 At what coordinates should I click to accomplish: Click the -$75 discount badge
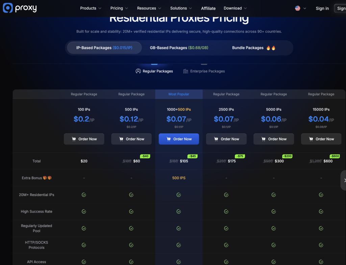coord(240,156)
